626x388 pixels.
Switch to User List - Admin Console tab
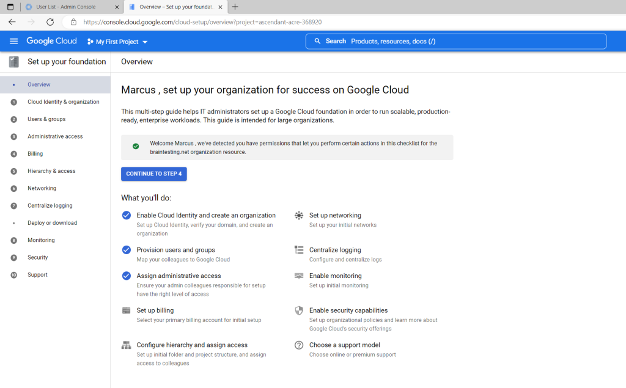click(x=72, y=7)
